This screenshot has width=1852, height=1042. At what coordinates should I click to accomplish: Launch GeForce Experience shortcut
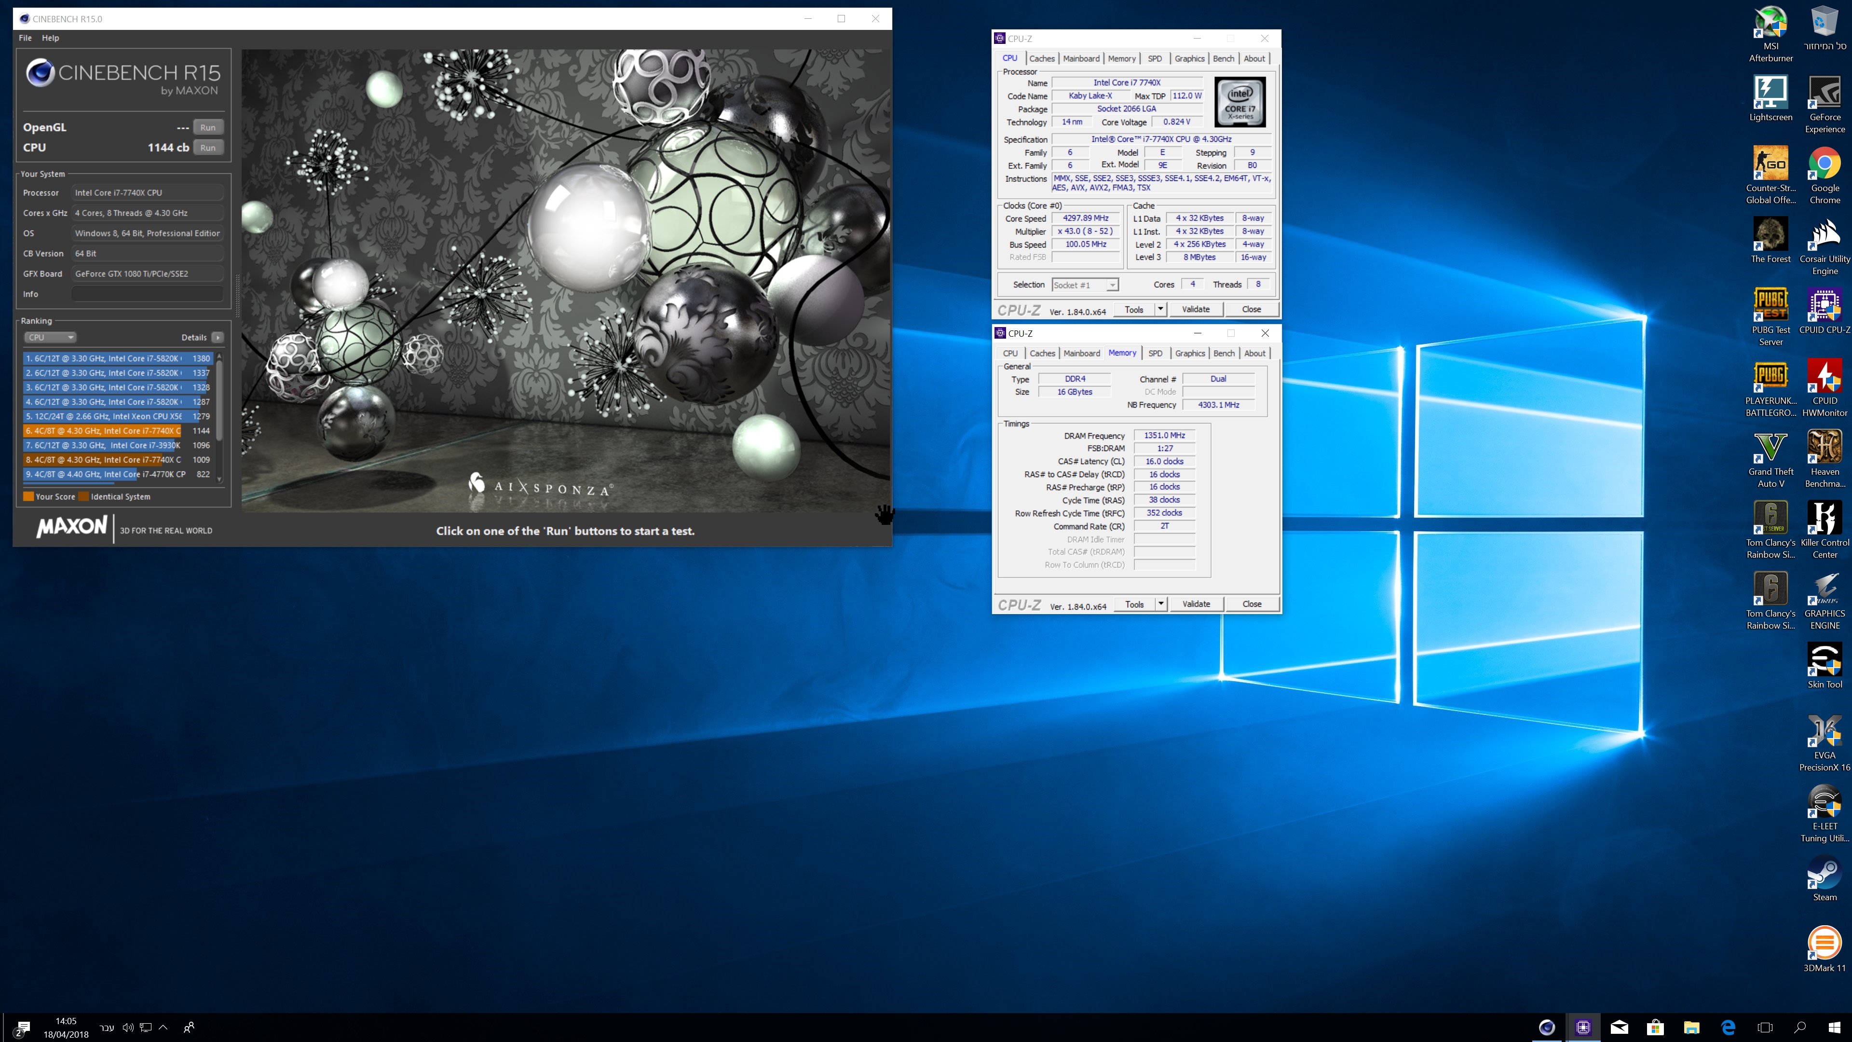tap(1825, 104)
